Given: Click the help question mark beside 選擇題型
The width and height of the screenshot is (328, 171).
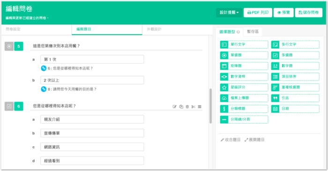Looking at the screenshot, I should point(238,32).
